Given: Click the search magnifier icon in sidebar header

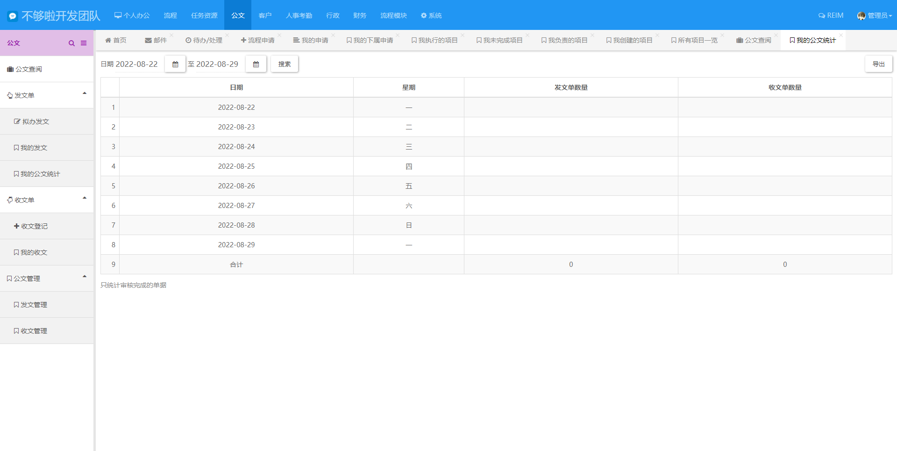Looking at the screenshot, I should point(71,43).
